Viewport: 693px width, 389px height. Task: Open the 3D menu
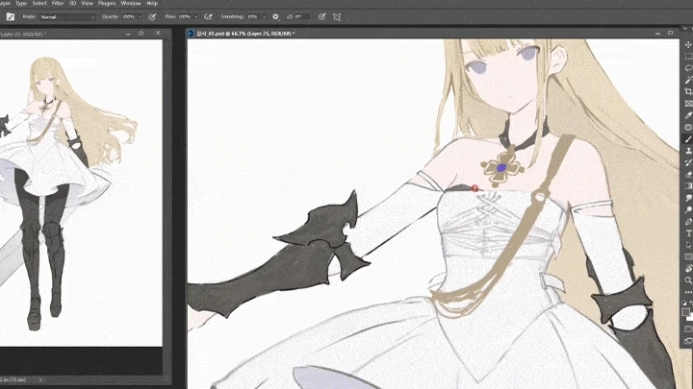pos(73,3)
